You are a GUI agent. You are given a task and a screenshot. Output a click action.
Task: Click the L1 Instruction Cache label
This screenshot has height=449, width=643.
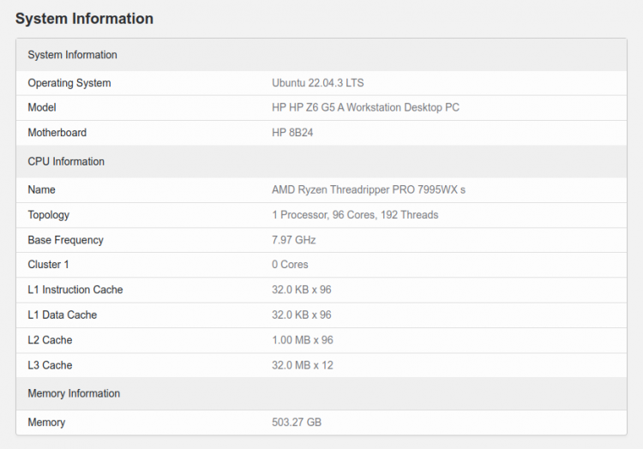click(75, 290)
